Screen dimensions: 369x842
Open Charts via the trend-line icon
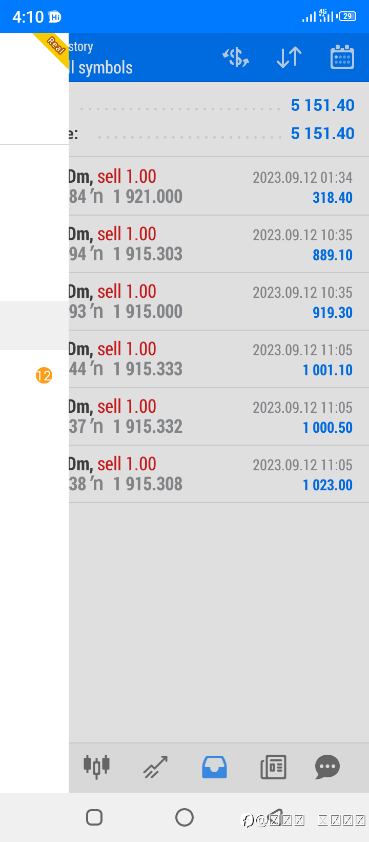[155, 767]
